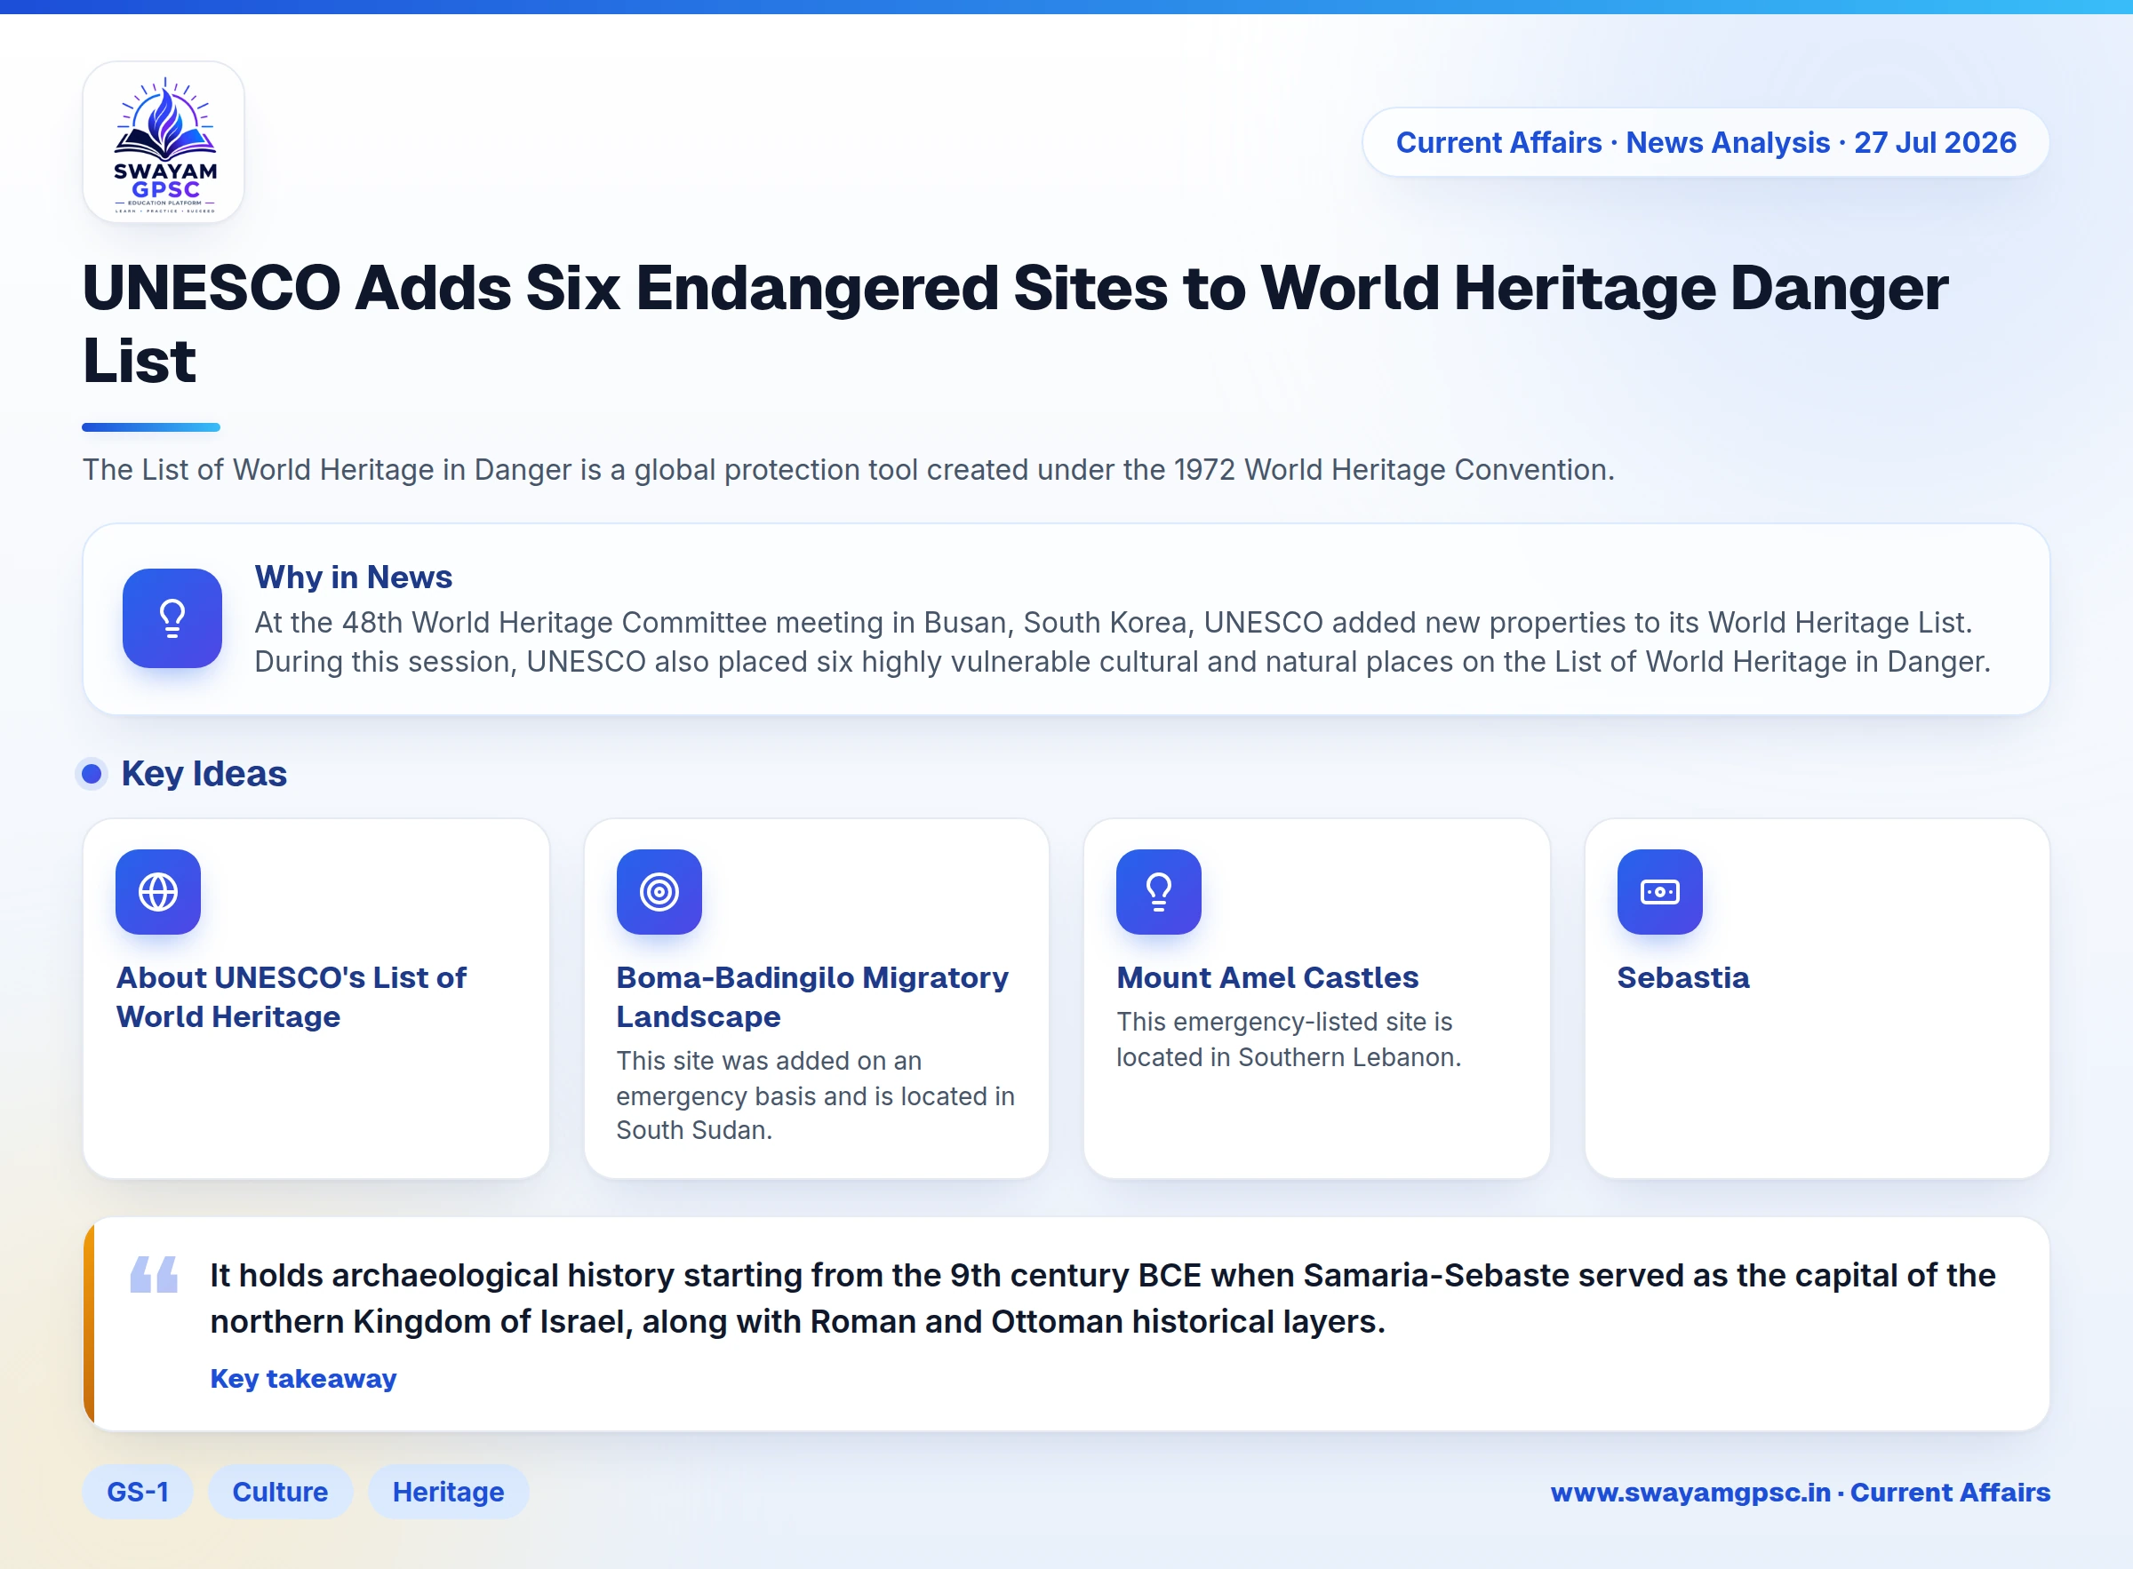Click the Key Ideas section heading
The height and width of the screenshot is (1569, 2133).
204,774
